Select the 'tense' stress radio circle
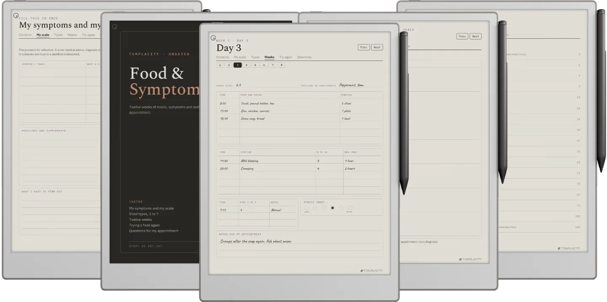607x302 pixels. point(350,208)
